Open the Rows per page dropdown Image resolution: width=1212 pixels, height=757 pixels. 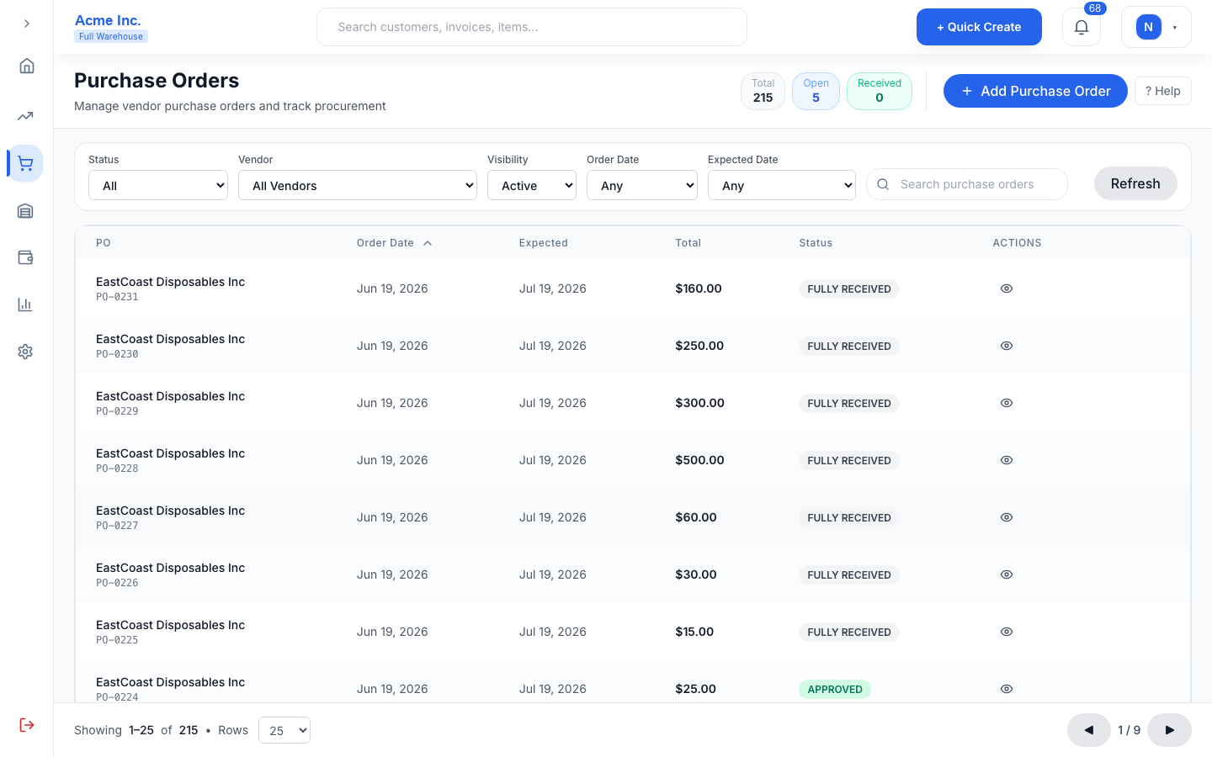284,730
